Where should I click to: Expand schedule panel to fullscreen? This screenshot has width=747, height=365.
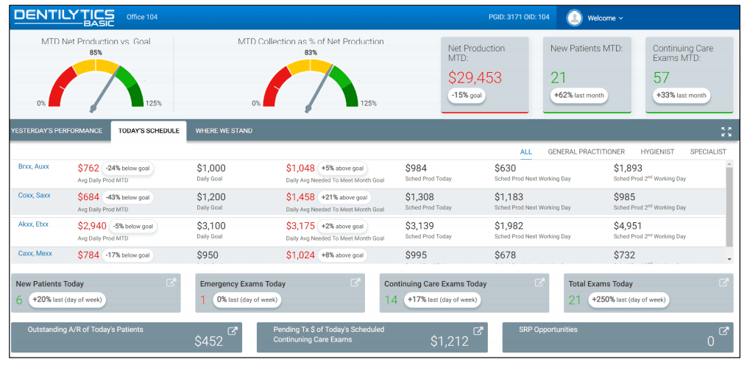tap(726, 132)
